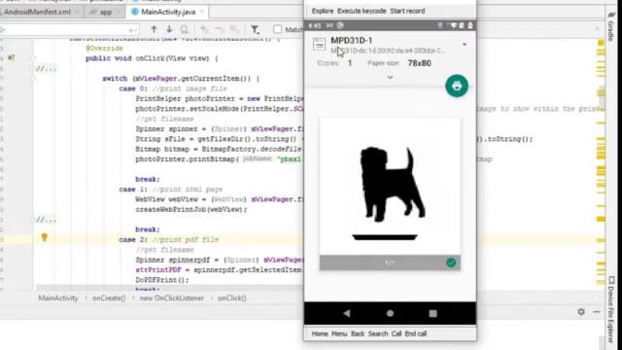Click the 'case 1: //print html page' line
The height and width of the screenshot is (350, 622).
(x=171, y=190)
